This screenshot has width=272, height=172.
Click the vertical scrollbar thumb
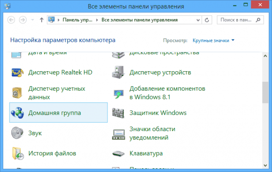pyautogui.click(x=265, y=93)
